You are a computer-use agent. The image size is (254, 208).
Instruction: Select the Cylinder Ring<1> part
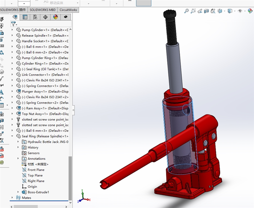pyautogui.click(x=45, y=63)
